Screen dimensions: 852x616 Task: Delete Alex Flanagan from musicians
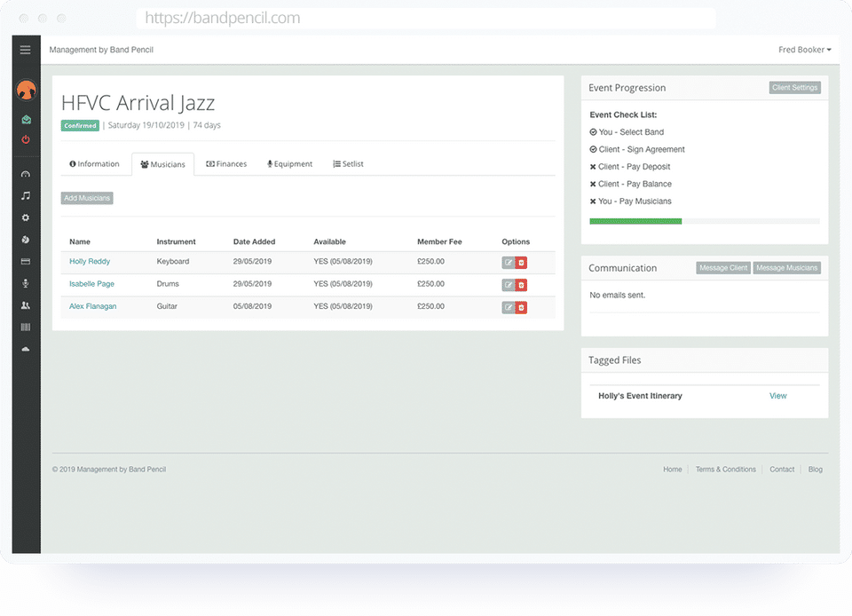pyautogui.click(x=521, y=307)
